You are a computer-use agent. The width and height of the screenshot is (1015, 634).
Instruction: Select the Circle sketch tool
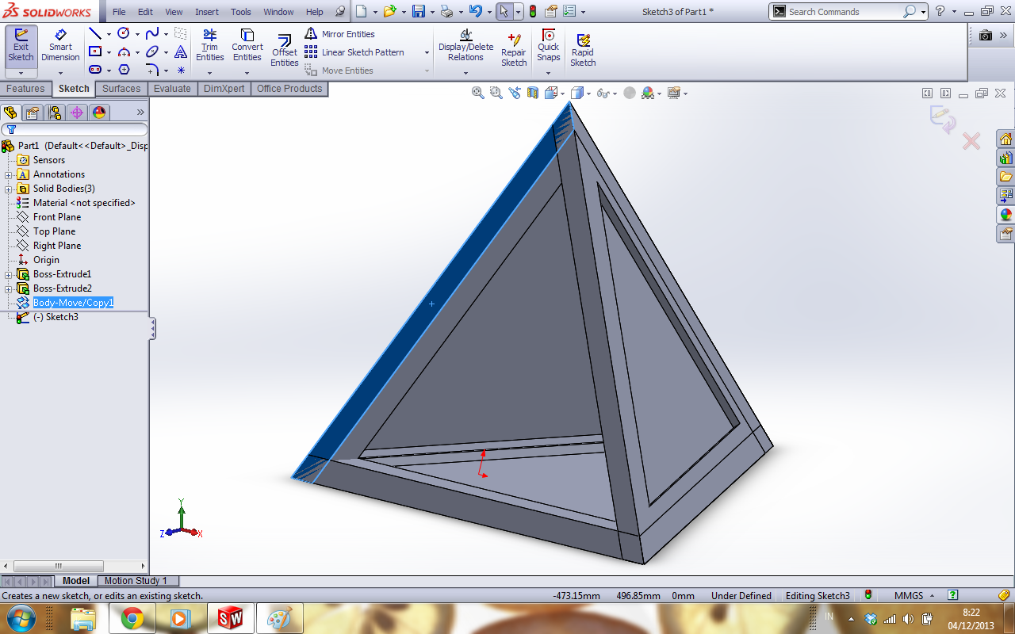click(124, 33)
